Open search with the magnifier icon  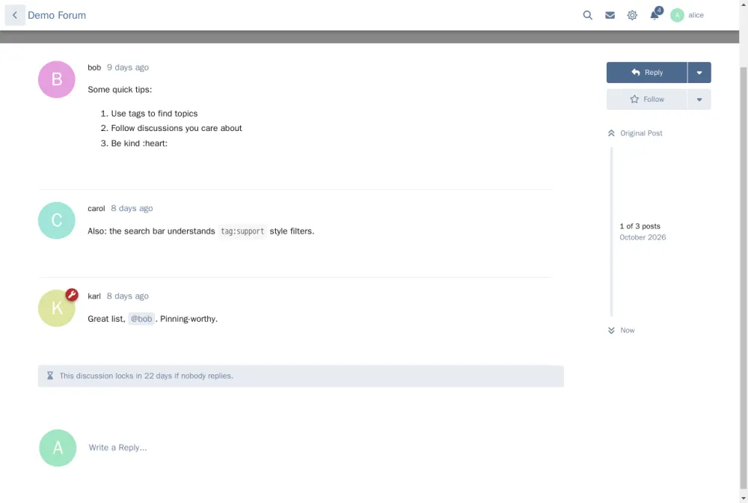coord(588,15)
